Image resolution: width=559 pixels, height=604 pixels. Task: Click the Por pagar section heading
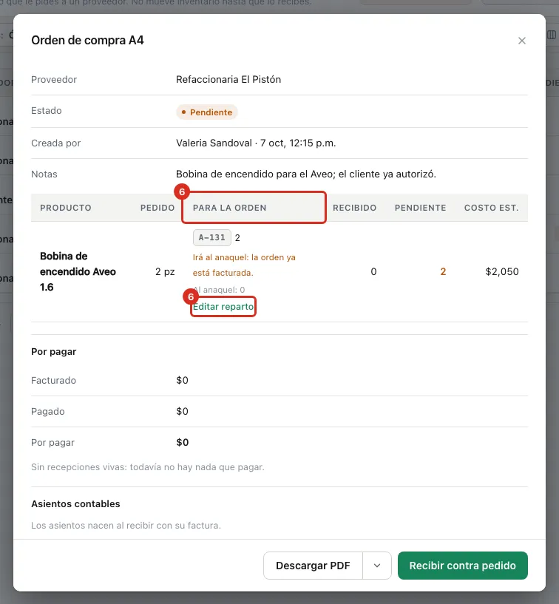click(53, 352)
